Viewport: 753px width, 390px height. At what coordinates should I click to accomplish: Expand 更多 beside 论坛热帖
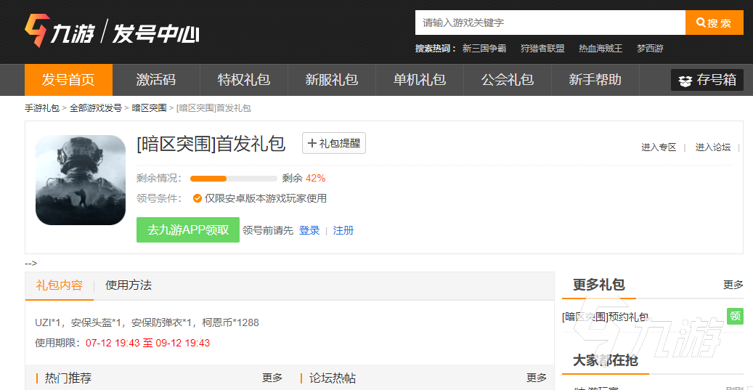coord(537,378)
